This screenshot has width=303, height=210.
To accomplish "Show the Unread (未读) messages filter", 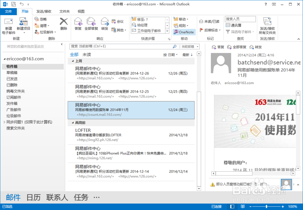I will pos(87,55).
